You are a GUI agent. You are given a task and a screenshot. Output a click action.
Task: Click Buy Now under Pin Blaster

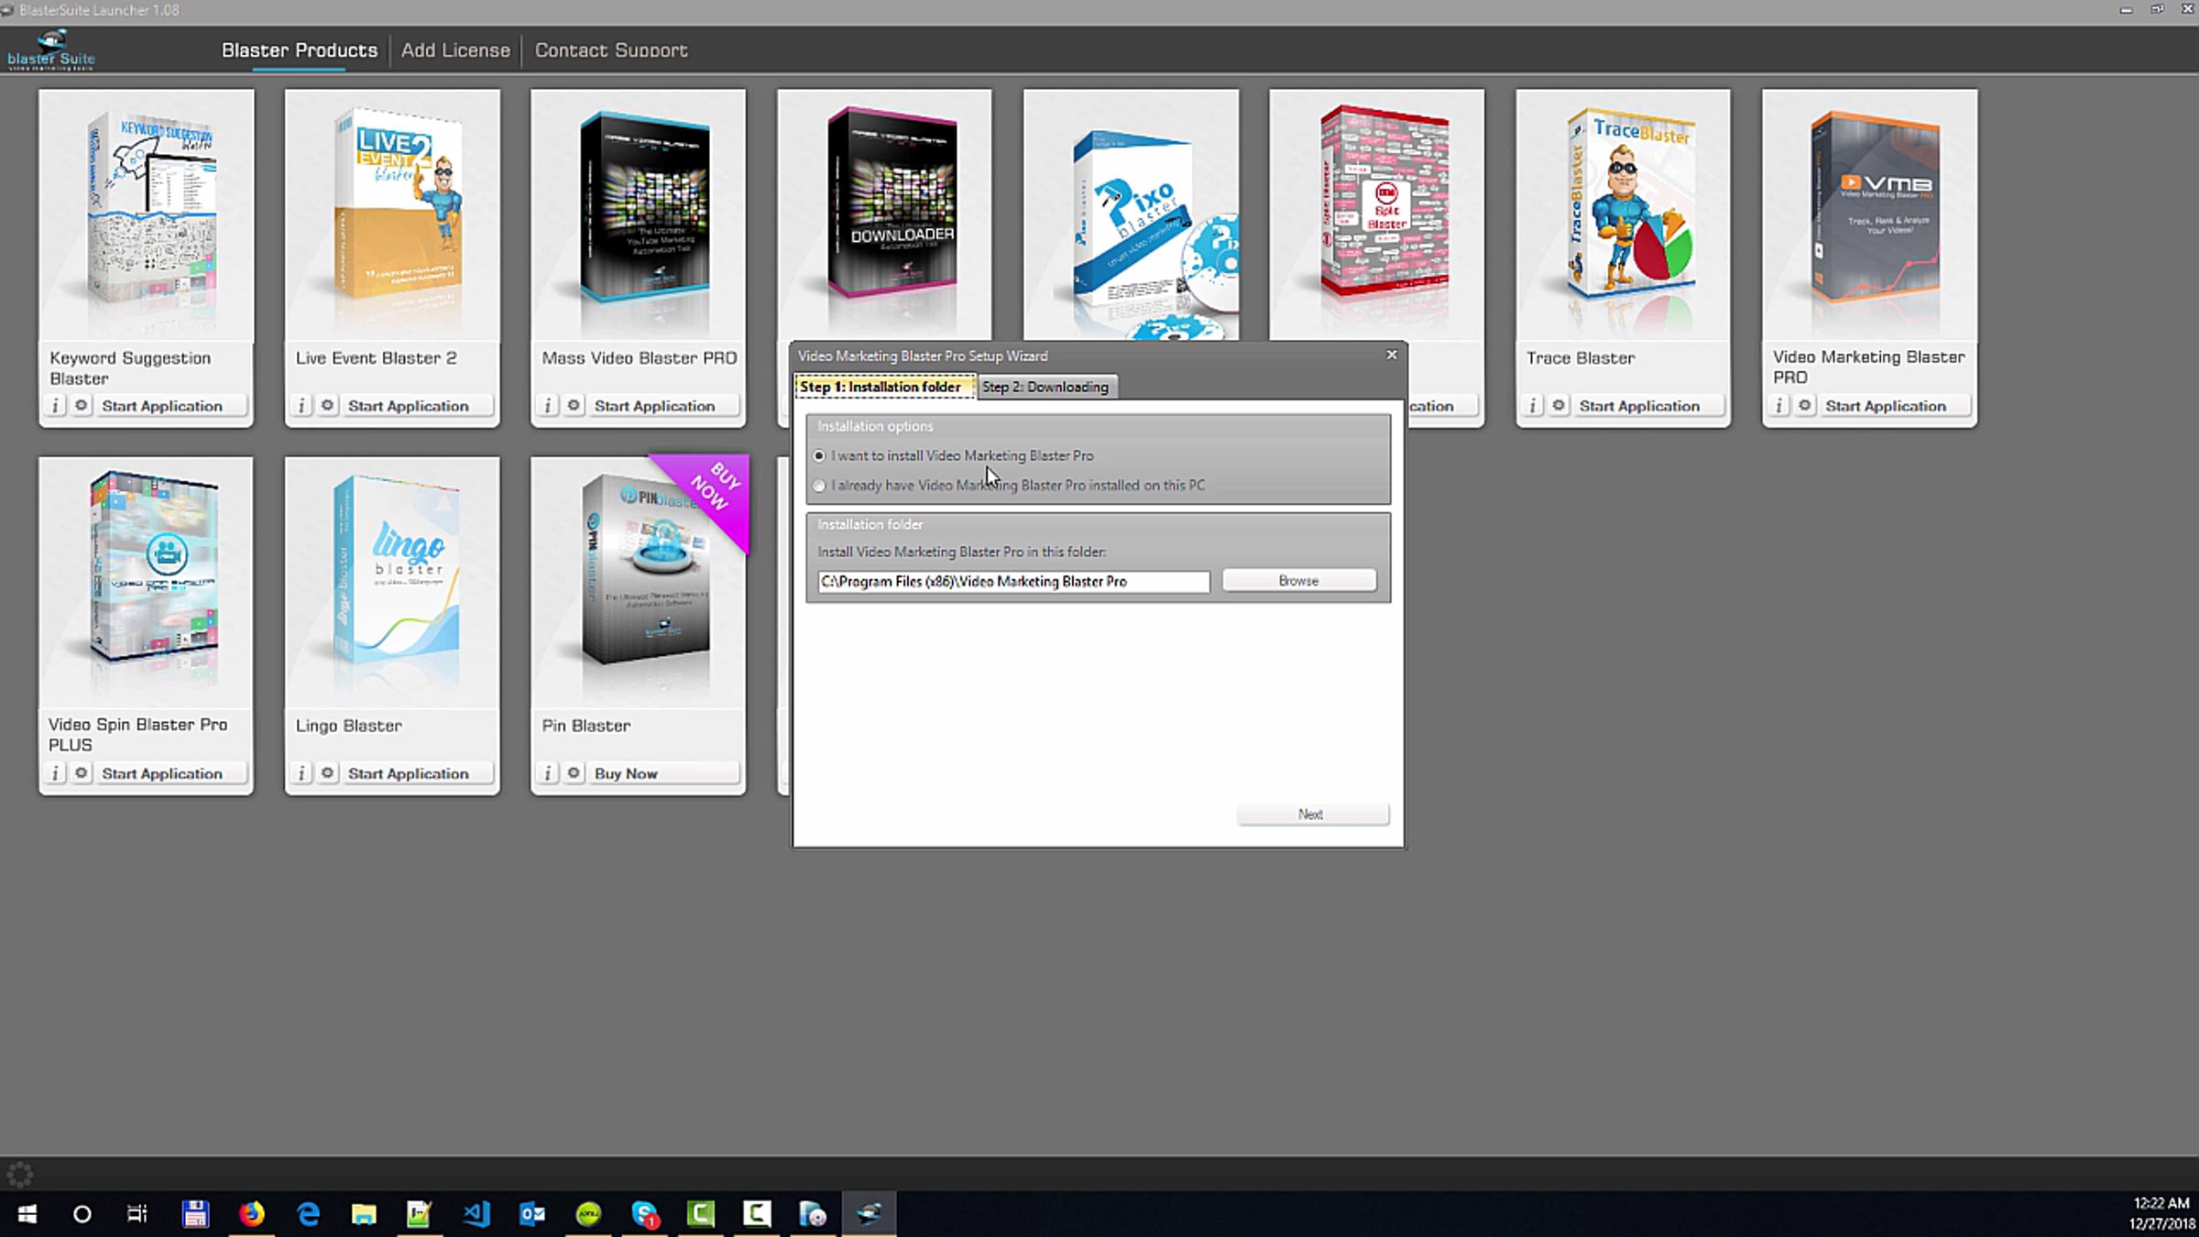(x=665, y=773)
